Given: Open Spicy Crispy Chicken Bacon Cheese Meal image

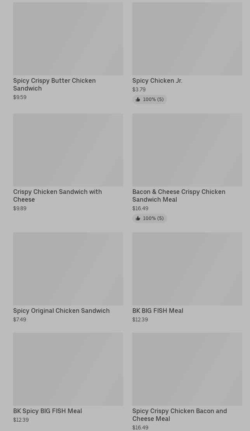Looking at the screenshot, I should click(x=187, y=369).
